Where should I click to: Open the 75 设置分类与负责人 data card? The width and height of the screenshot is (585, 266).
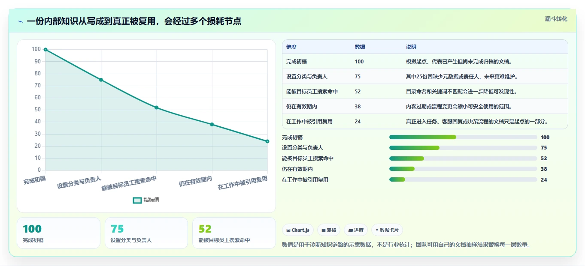(146, 233)
